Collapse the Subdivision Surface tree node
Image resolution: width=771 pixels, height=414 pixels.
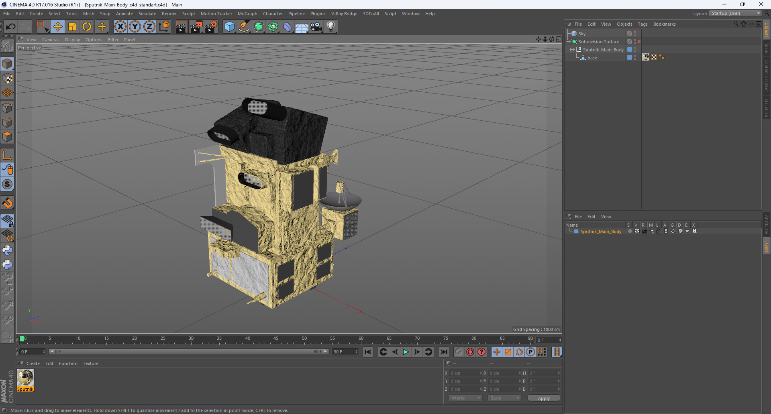click(568, 42)
